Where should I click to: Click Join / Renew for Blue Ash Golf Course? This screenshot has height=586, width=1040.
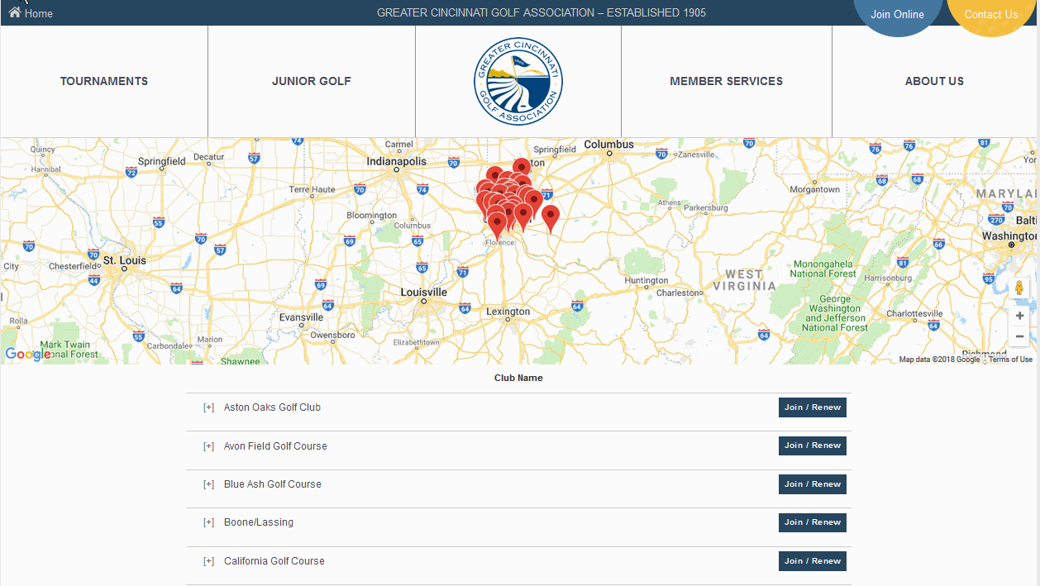[813, 484]
